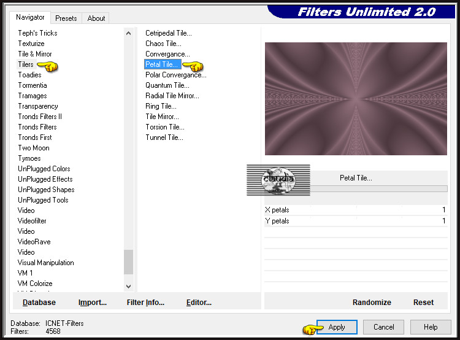The image size is (460, 340).
Task: Select Tronds First category
Action: (34, 137)
